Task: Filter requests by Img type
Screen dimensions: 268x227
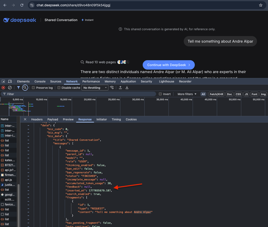Action: pyautogui.click(x=263, y=94)
